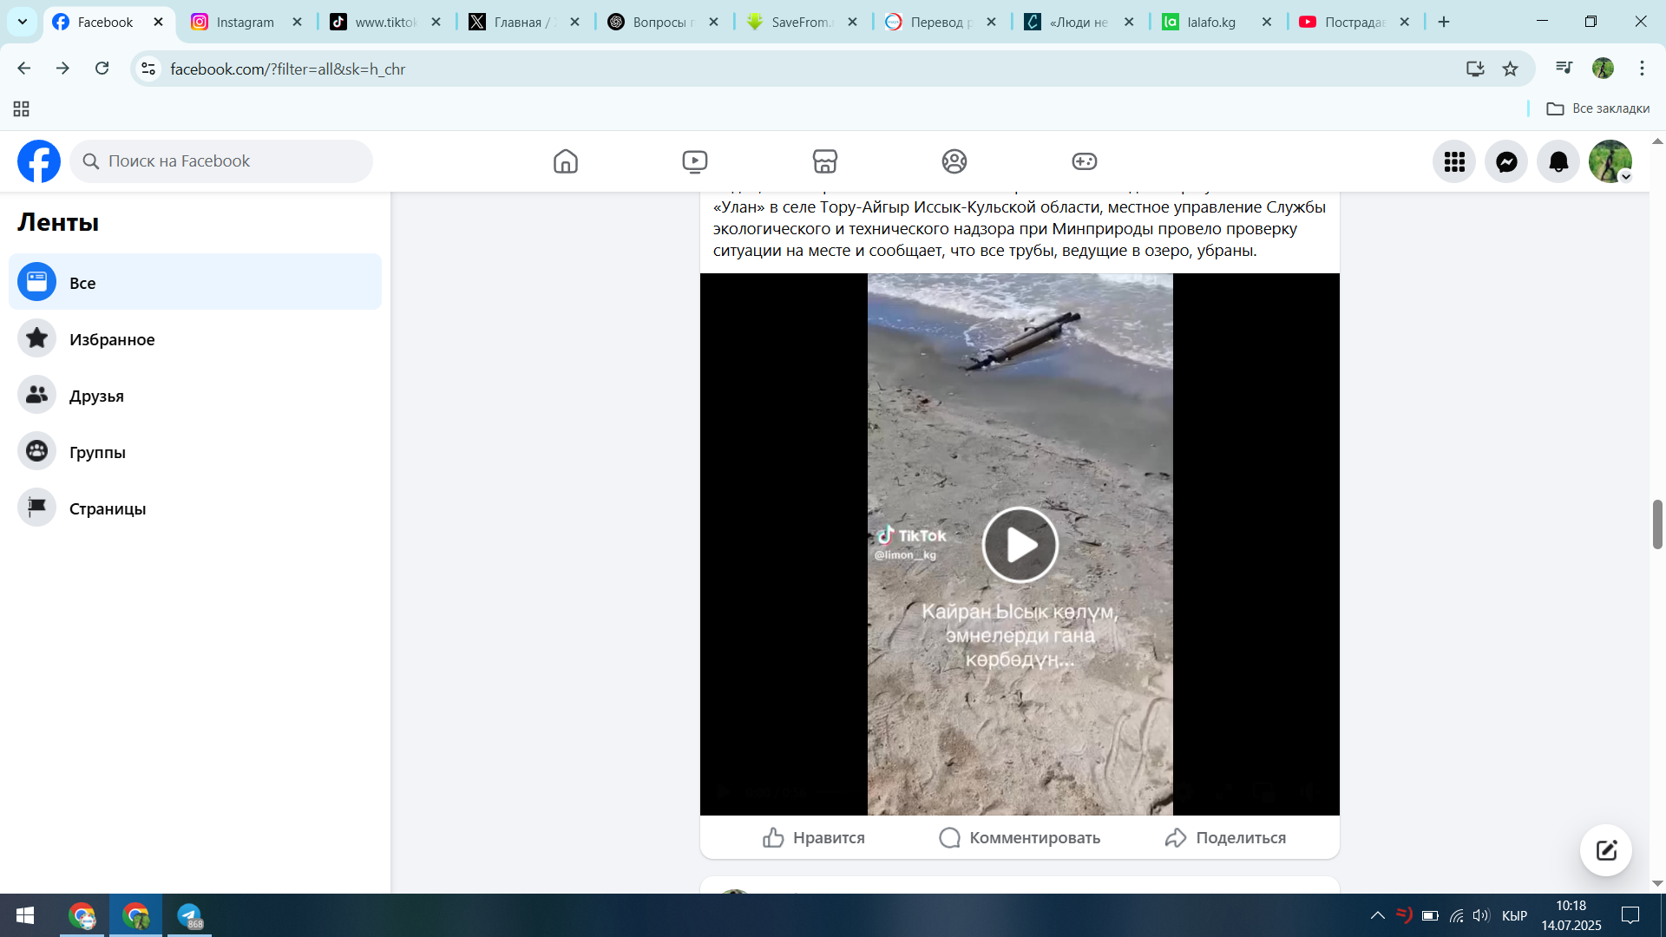Expand the browser tab search chevron
This screenshot has width=1666, height=937.
point(23,22)
